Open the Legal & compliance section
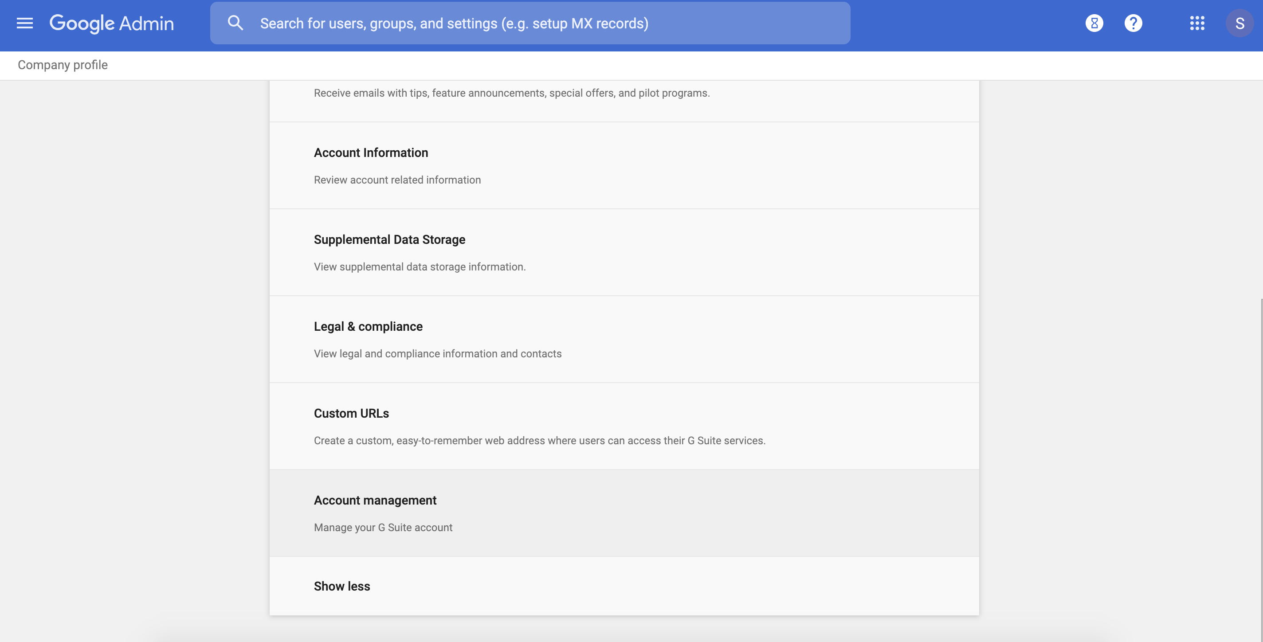 [624, 339]
